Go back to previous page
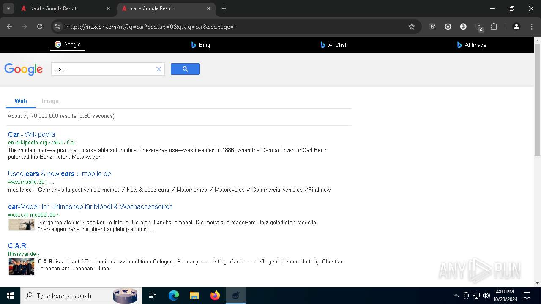This screenshot has width=541, height=304. click(x=9, y=27)
